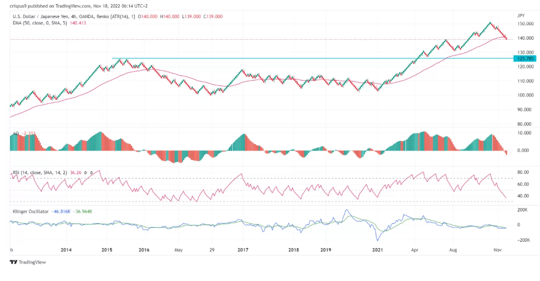Select the teal horizontal support line
This screenshot has height=281, width=540.
pyautogui.click(x=293, y=58)
